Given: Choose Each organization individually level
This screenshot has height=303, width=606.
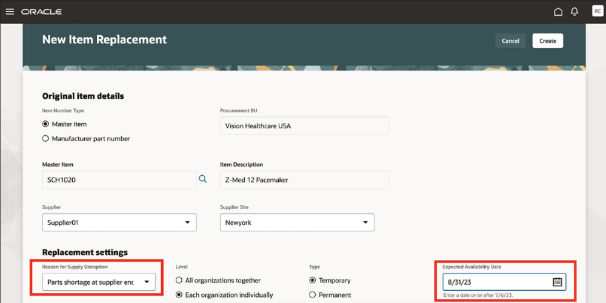Looking at the screenshot, I should pyautogui.click(x=179, y=295).
